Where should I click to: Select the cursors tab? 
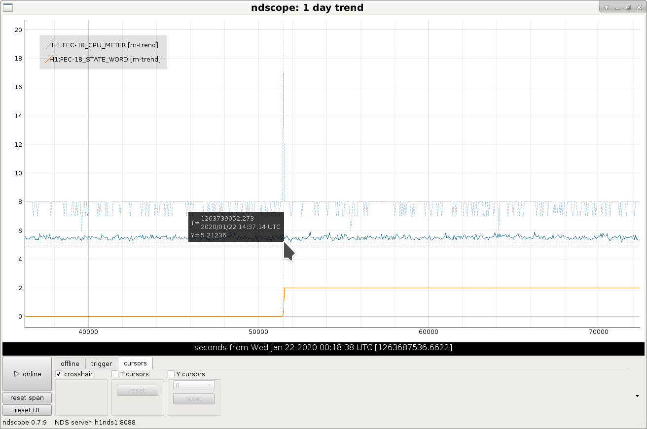(x=135, y=363)
